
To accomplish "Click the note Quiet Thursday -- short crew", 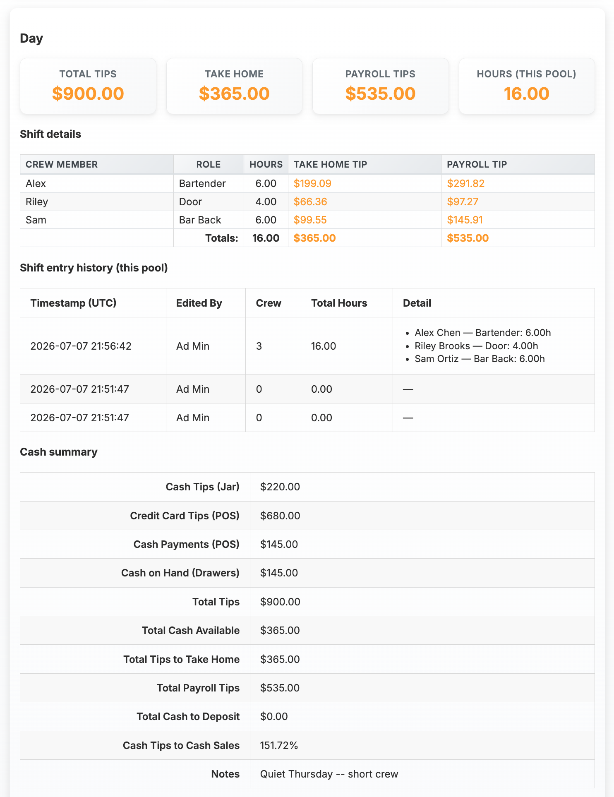I will coord(329,774).
